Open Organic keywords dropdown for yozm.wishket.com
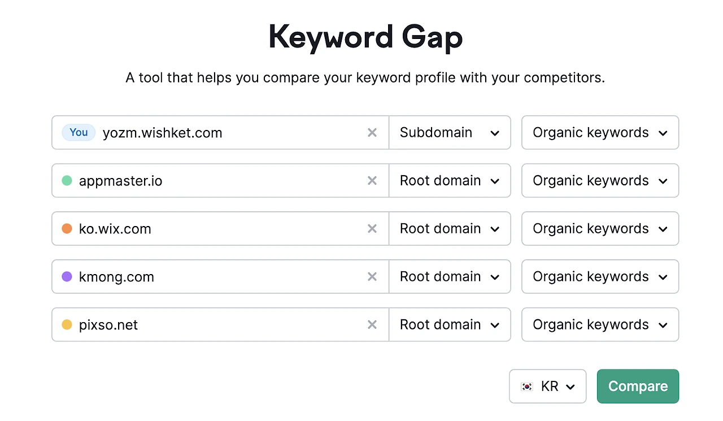Screen dimensions: 723x421 click(x=600, y=133)
